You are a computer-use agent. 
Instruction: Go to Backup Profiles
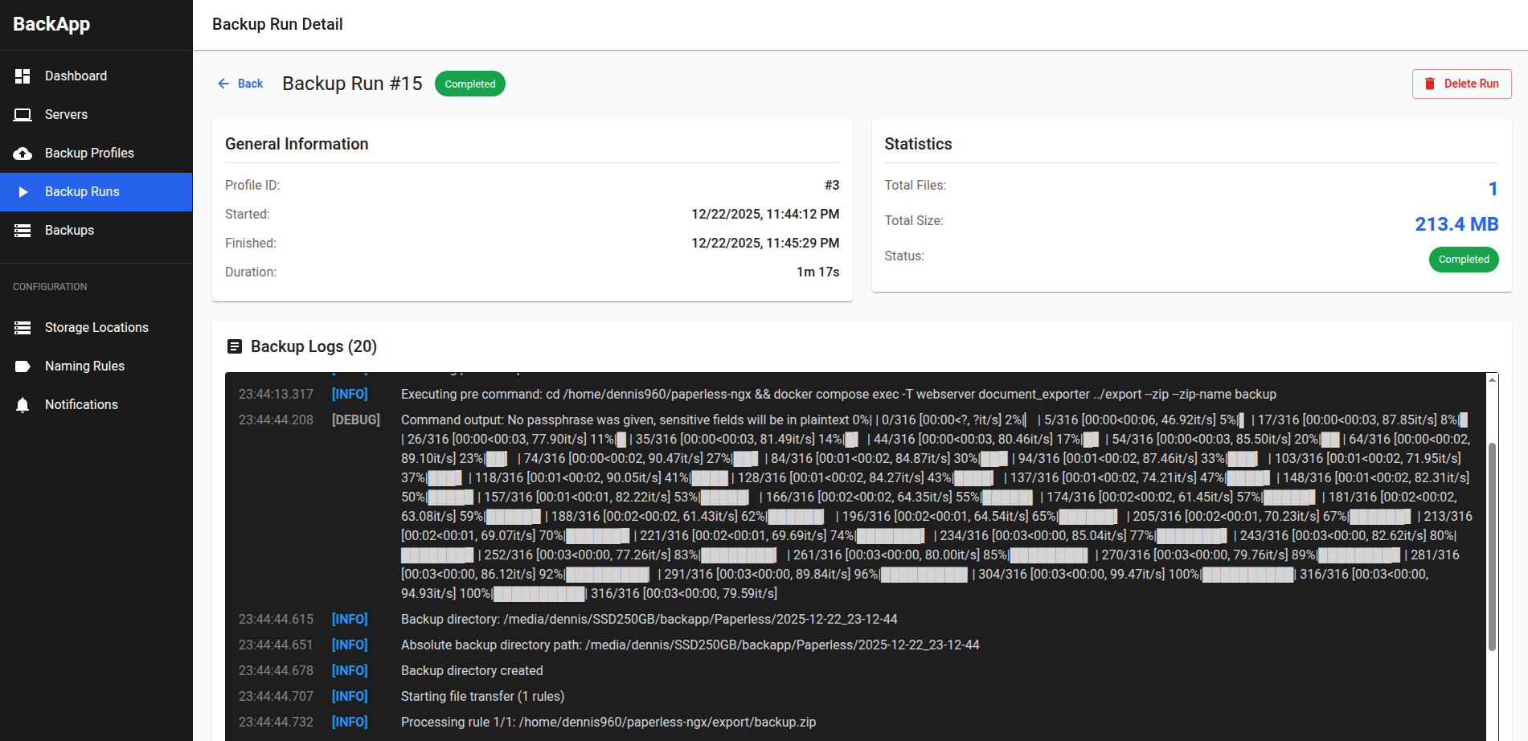96,154
